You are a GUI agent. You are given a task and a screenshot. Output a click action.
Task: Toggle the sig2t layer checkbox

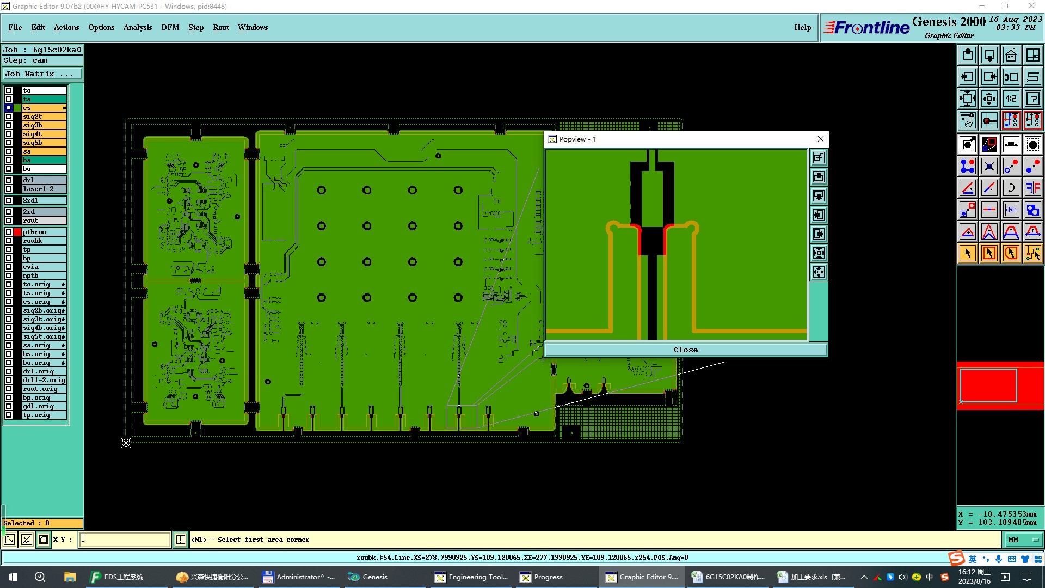pos(9,117)
